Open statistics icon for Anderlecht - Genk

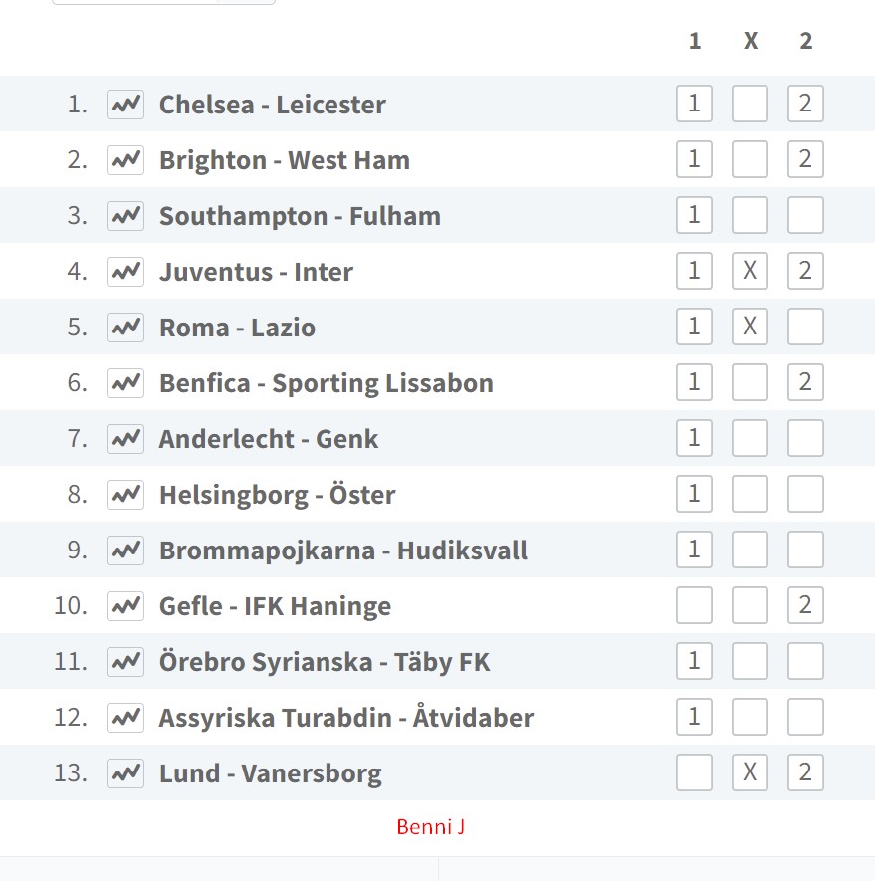[x=125, y=439]
